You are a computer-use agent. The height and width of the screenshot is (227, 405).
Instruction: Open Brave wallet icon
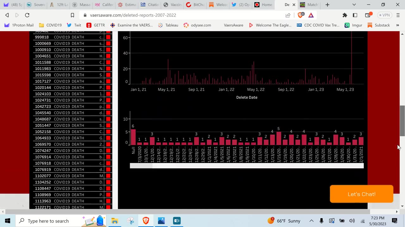(368, 15)
